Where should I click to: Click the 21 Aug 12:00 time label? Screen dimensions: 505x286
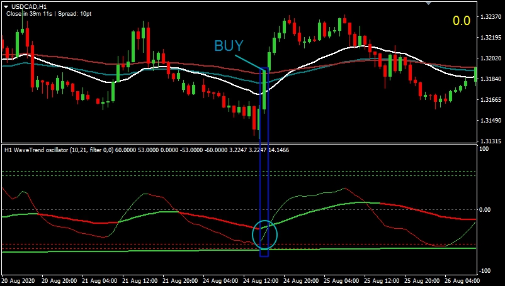141,280
